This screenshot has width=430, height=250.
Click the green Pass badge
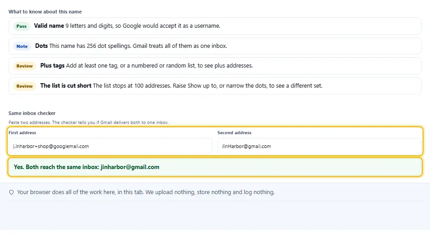pos(21,26)
